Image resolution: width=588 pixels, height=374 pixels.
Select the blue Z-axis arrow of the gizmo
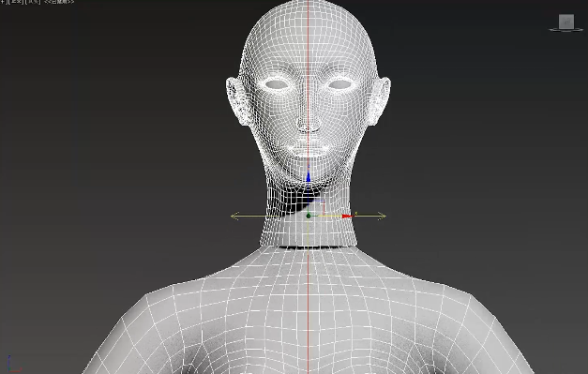pyautogui.click(x=309, y=177)
